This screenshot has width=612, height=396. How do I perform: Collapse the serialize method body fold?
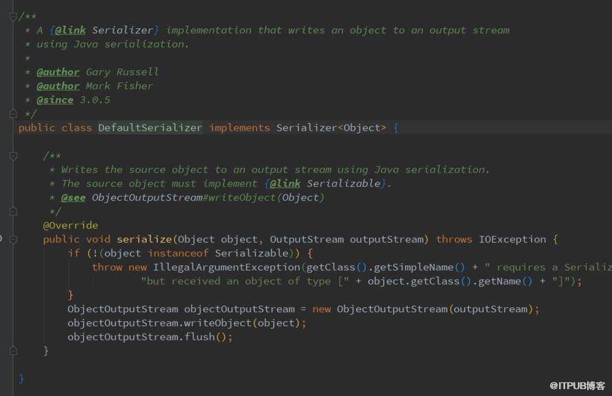coord(13,239)
